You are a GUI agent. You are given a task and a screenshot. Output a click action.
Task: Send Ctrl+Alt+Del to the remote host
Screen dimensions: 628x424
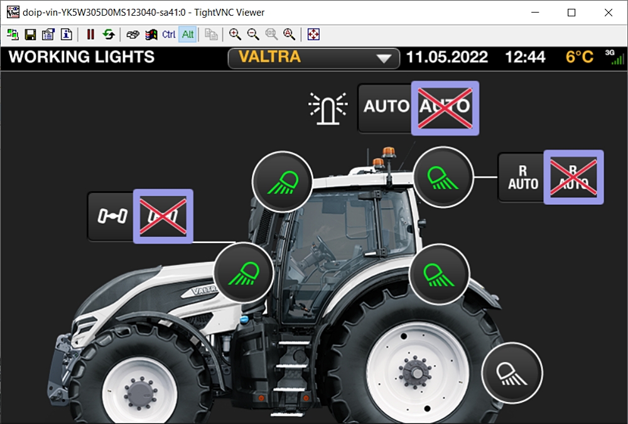coord(133,35)
